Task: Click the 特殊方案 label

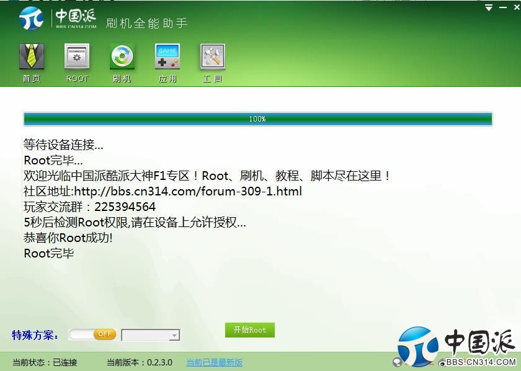Action: point(35,335)
